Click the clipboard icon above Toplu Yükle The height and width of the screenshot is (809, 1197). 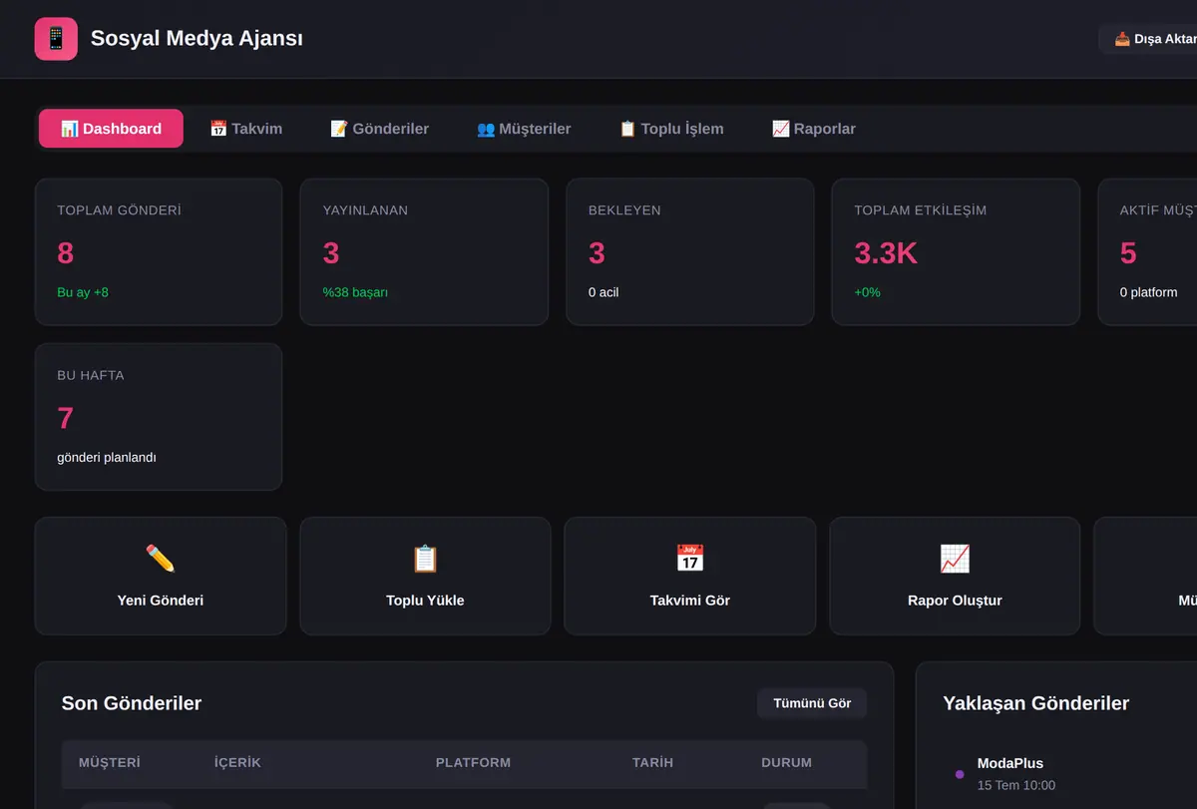pyautogui.click(x=425, y=559)
